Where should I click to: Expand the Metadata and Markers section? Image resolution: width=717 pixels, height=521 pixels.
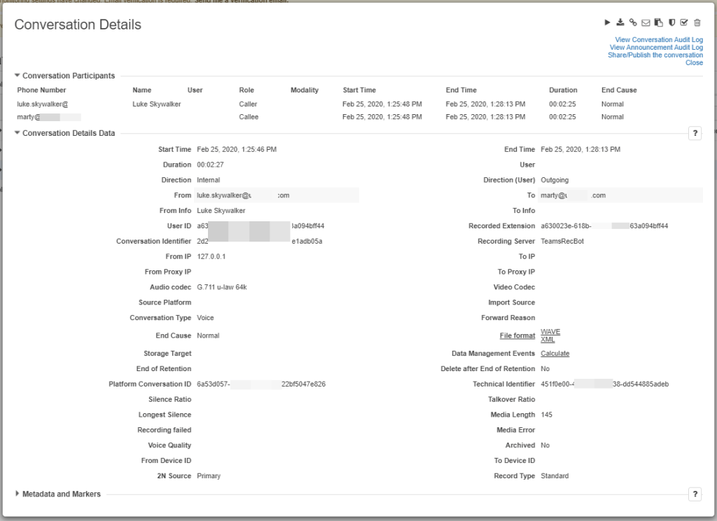[x=18, y=494]
